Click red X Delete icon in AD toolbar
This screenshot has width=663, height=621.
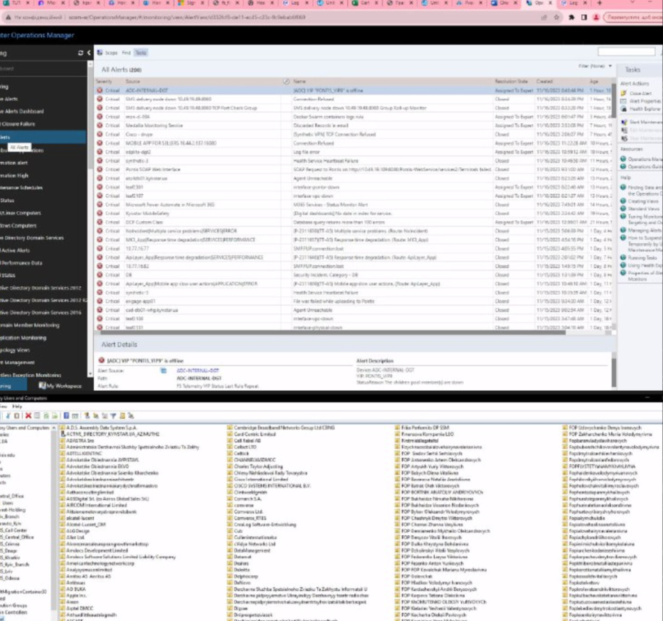tap(28, 416)
